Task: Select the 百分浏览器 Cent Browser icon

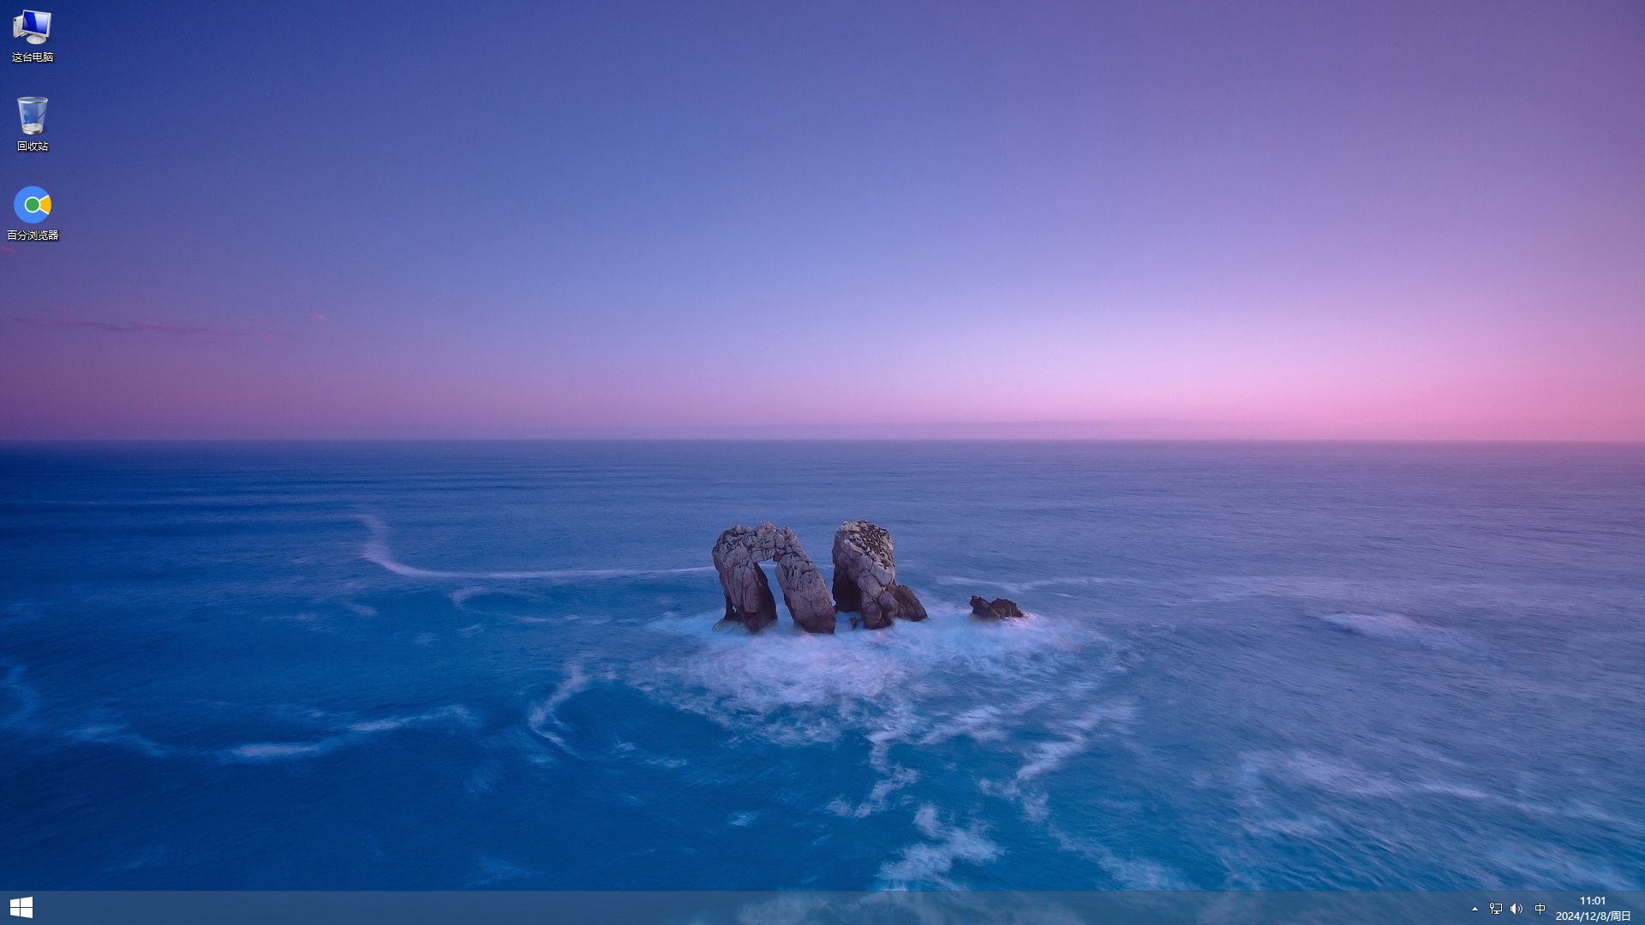Action: 32,205
